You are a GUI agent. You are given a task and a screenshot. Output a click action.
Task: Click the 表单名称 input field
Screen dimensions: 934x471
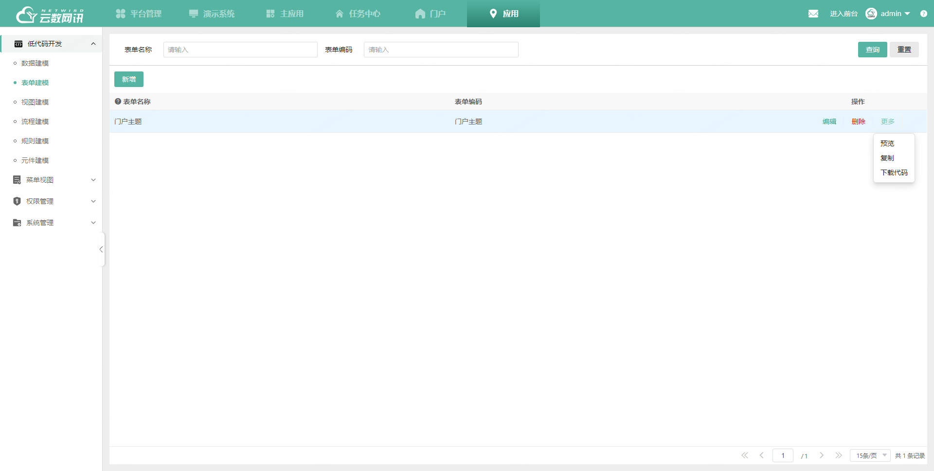[x=240, y=49]
